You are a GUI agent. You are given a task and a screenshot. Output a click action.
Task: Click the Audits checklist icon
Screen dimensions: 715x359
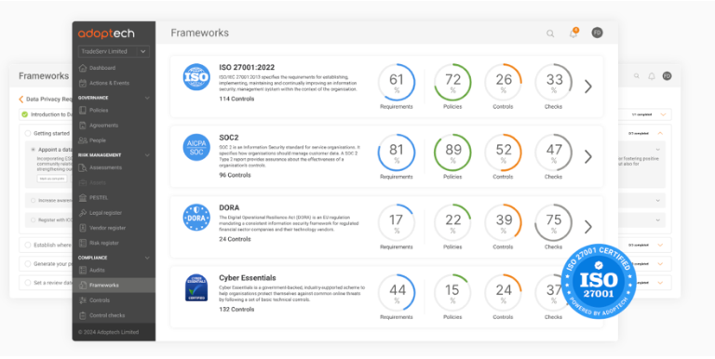point(83,270)
